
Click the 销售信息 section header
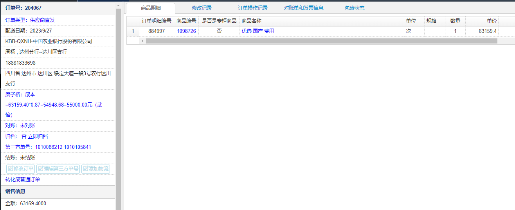coord(15,191)
